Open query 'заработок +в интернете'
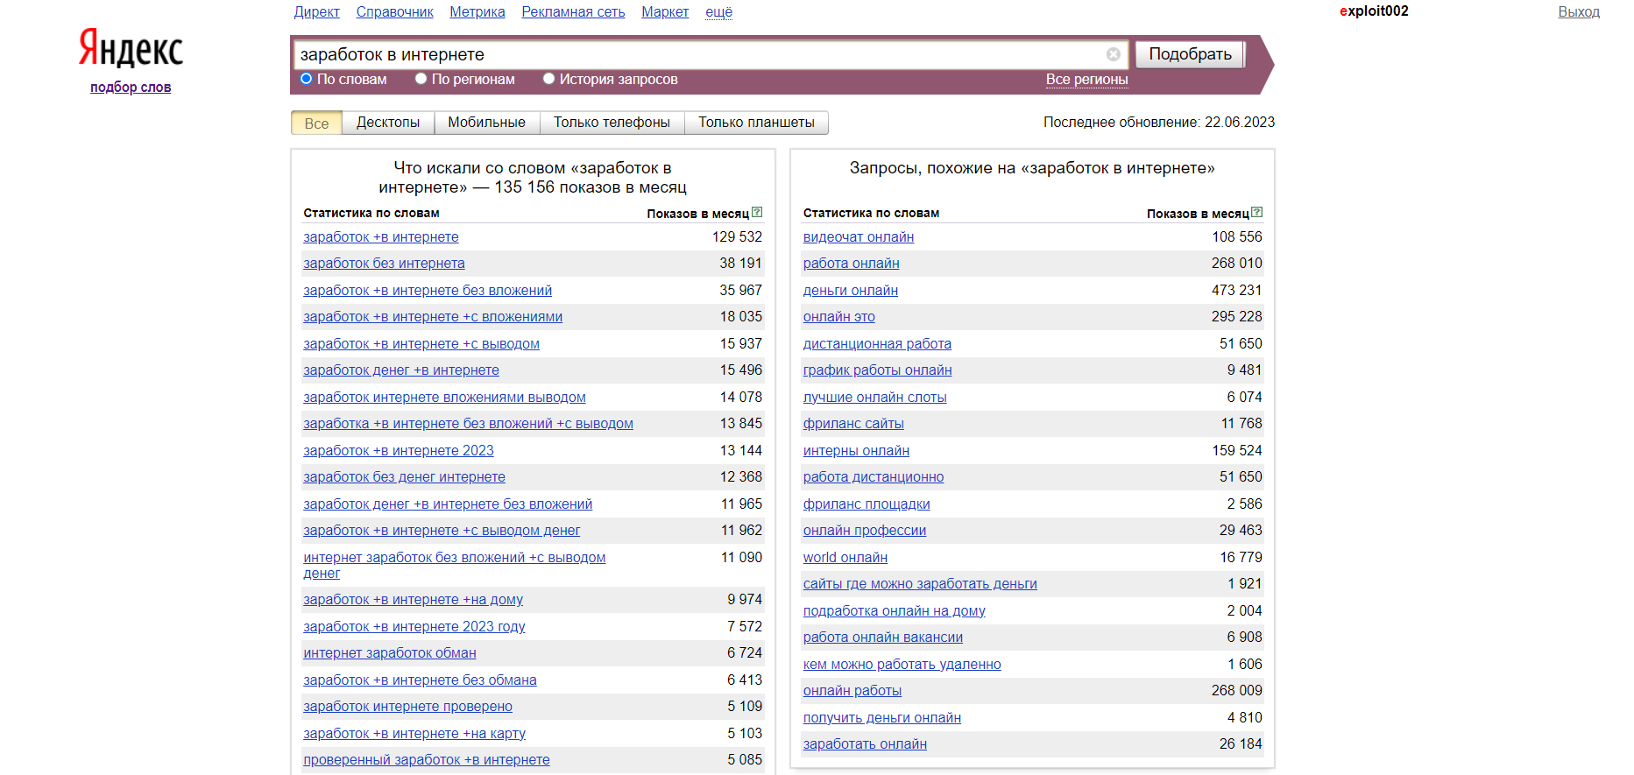The width and height of the screenshot is (1634, 775). (x=381, y=237)
